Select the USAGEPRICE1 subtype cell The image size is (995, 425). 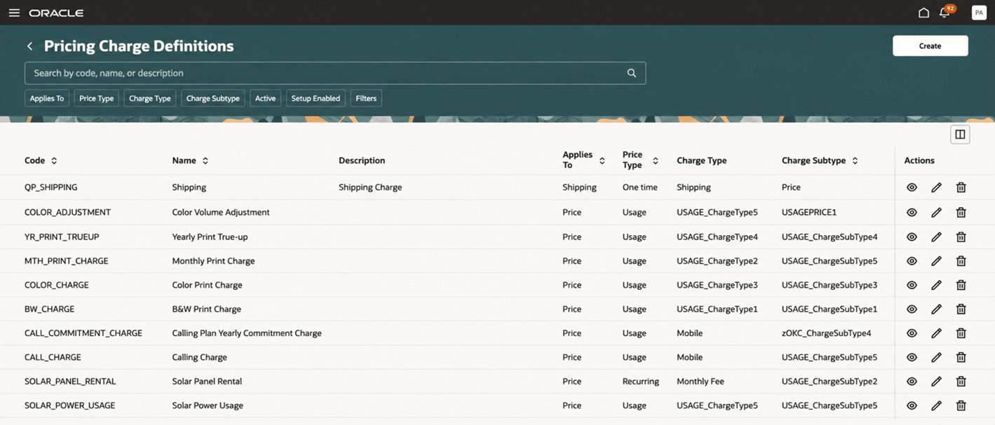click(809, 212)
